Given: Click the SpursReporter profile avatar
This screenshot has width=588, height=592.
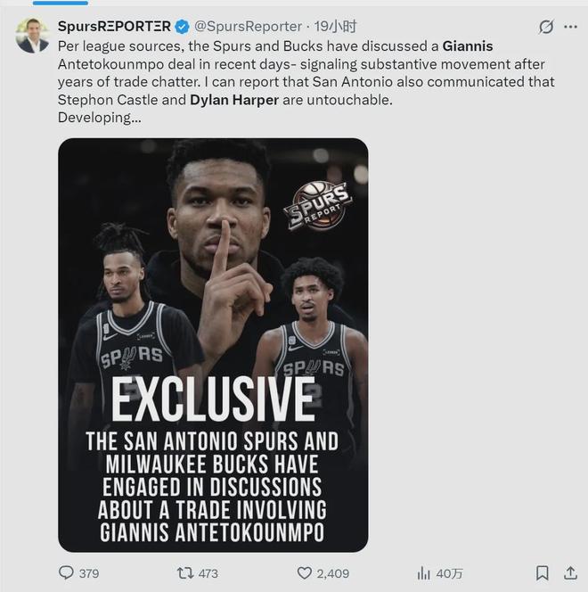Looking at the screenshot, I should [33, 36].
